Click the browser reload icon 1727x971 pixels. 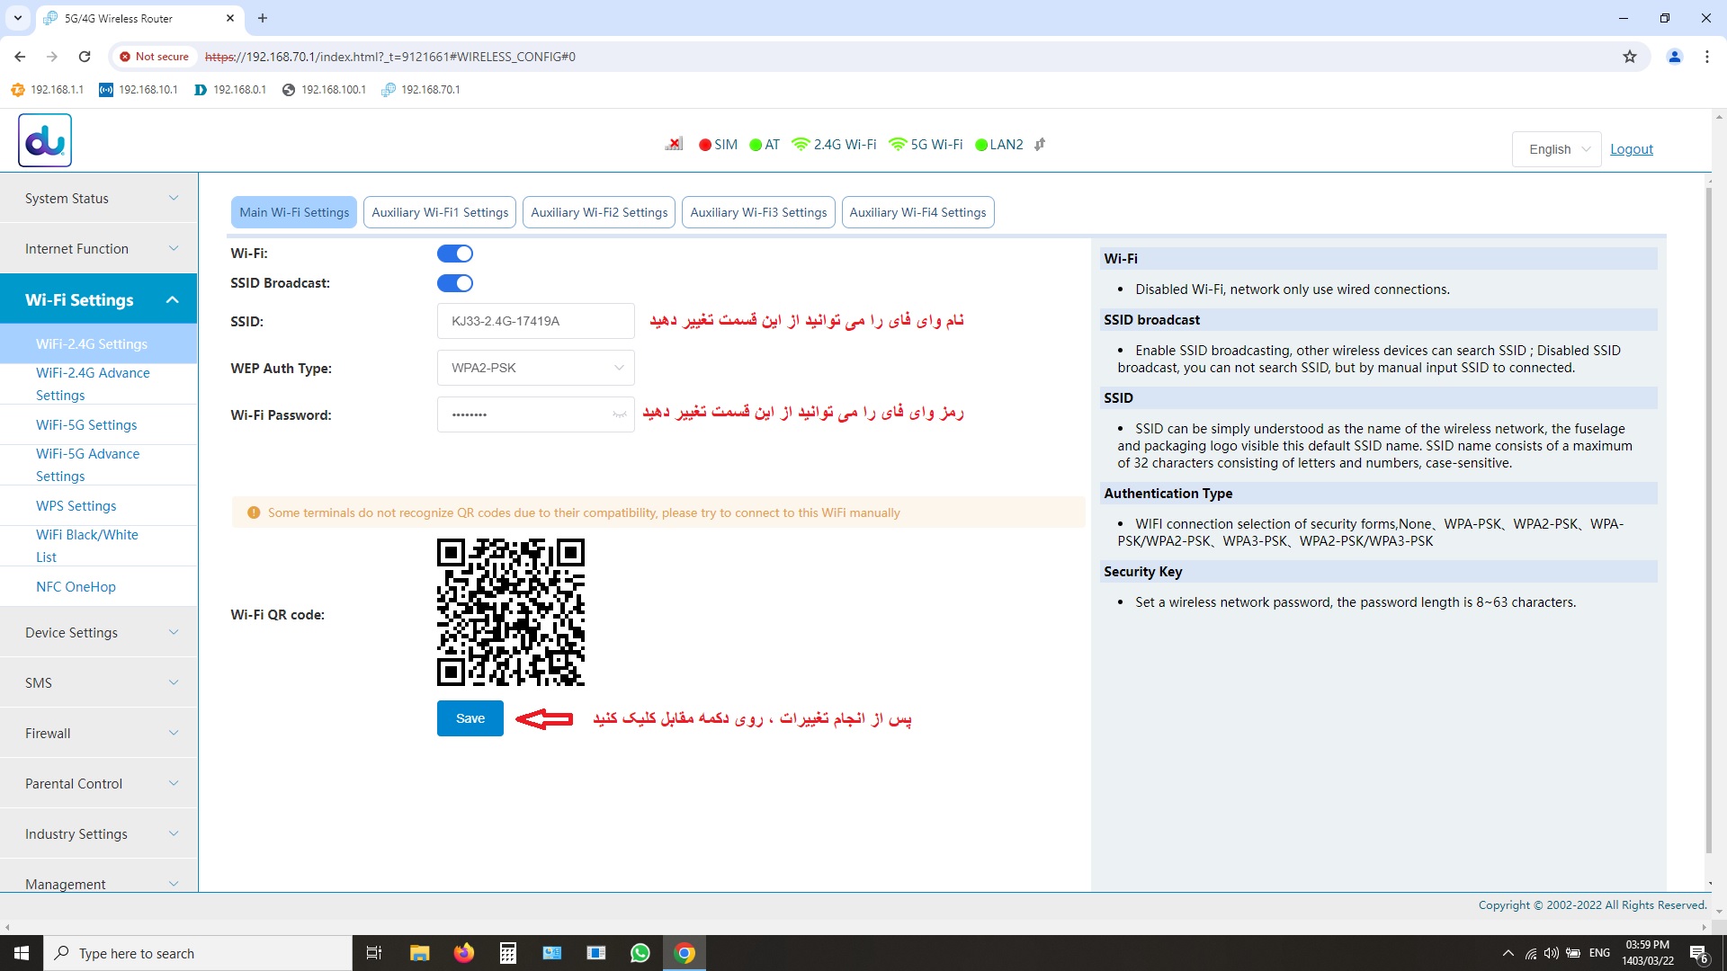click(x=85, y=57)
